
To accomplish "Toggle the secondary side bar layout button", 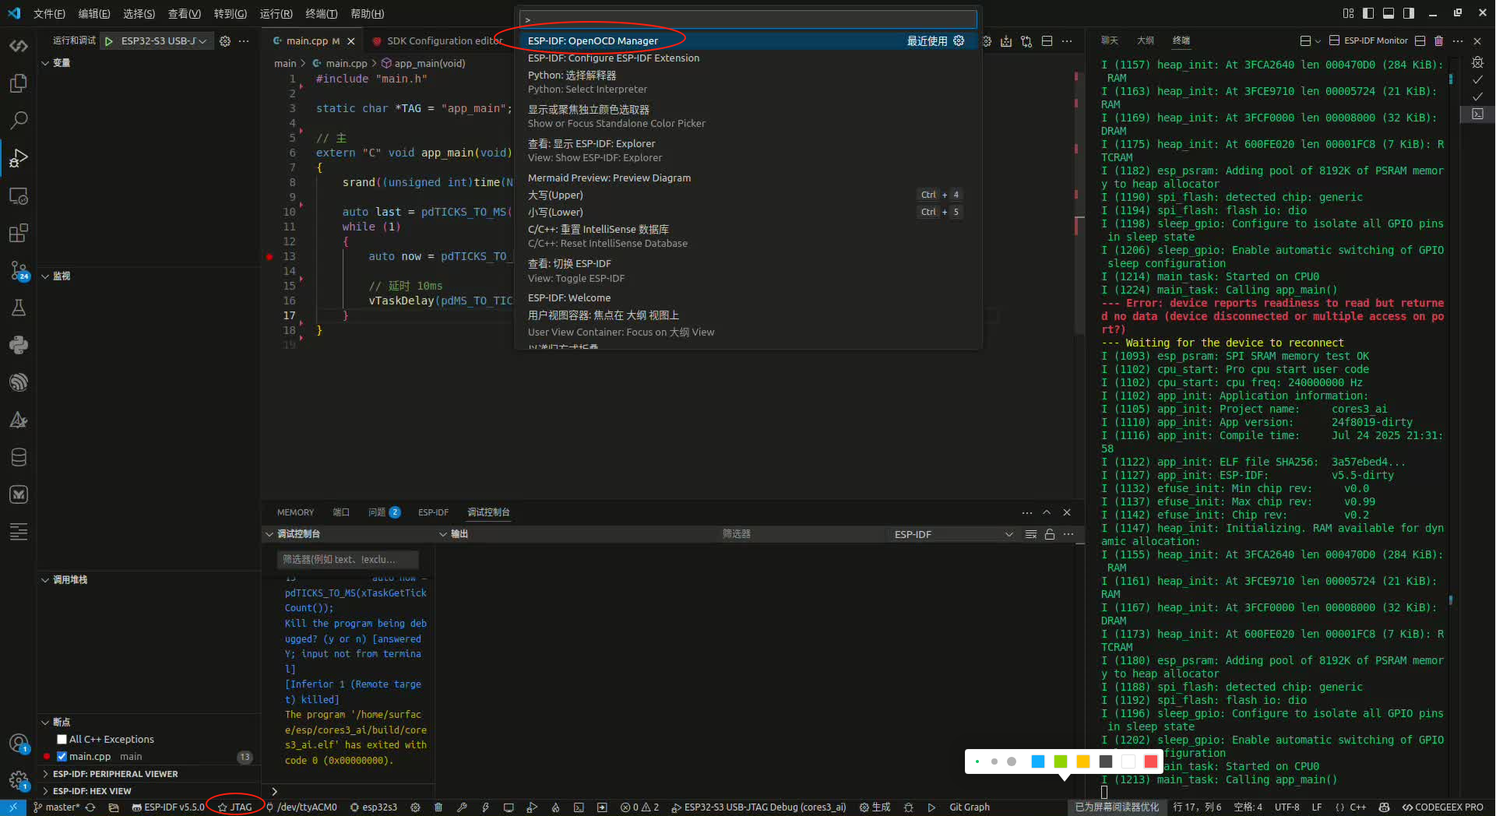I will click(x=1409, y=13).
